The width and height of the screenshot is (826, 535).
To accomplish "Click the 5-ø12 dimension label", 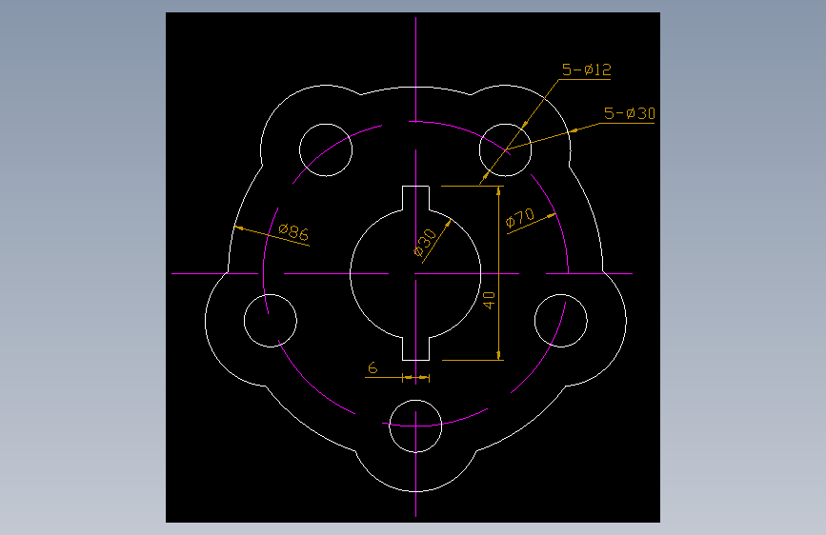I will pos(586,70).
